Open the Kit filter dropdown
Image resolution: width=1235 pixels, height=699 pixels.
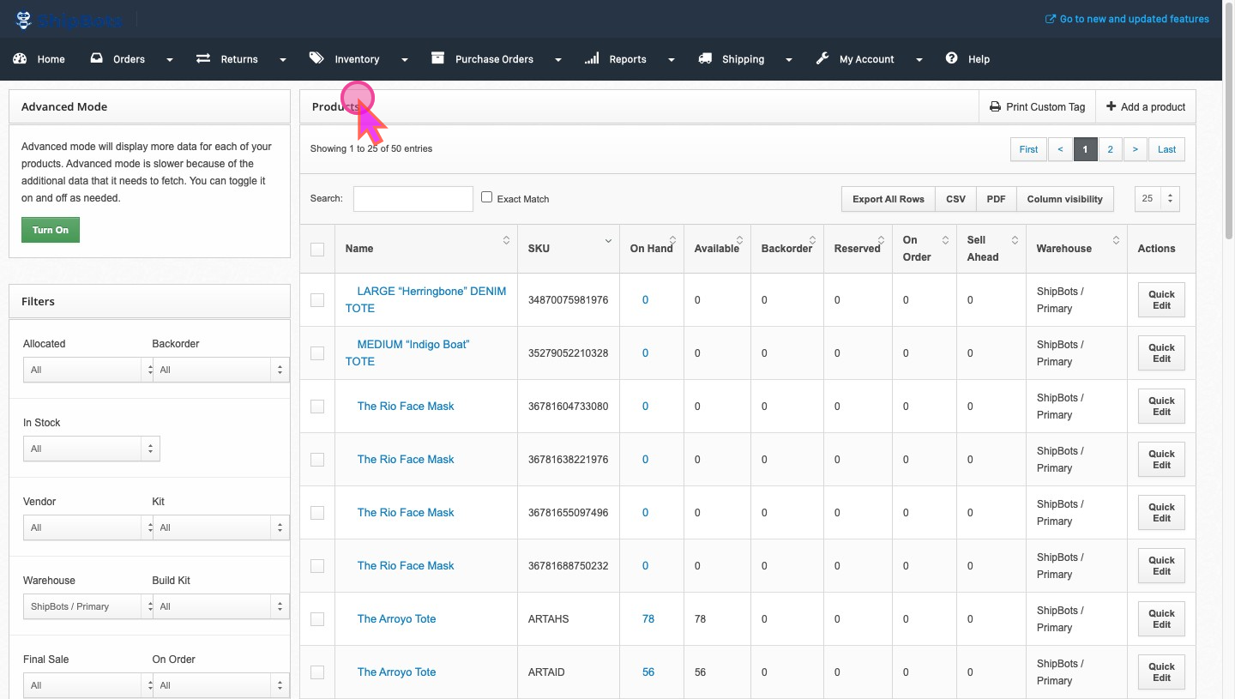point(220,527)
